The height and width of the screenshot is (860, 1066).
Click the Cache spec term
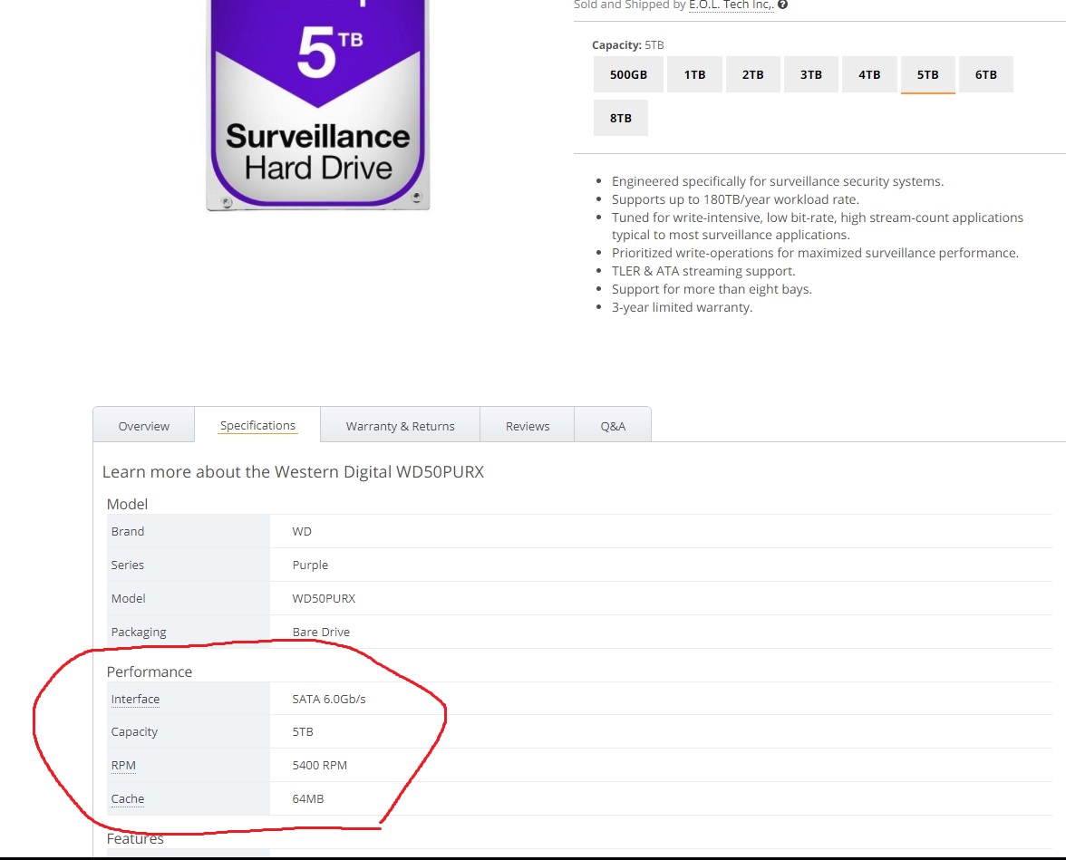128,798
